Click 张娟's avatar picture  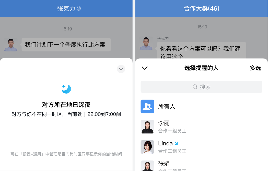(x=147, y=166)
